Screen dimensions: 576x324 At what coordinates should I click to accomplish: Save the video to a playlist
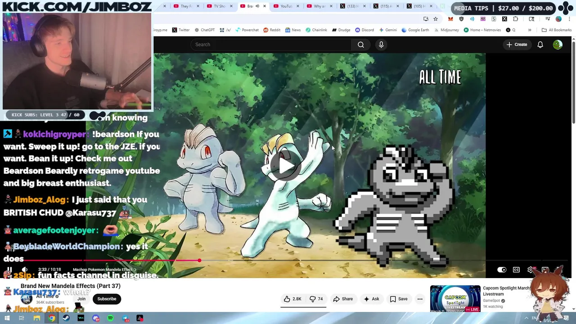point(399,299)
